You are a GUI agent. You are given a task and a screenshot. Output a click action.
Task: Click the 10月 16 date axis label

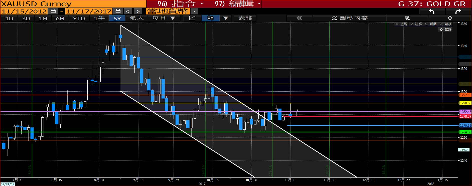pyautogui.click(x=212, y=180)
